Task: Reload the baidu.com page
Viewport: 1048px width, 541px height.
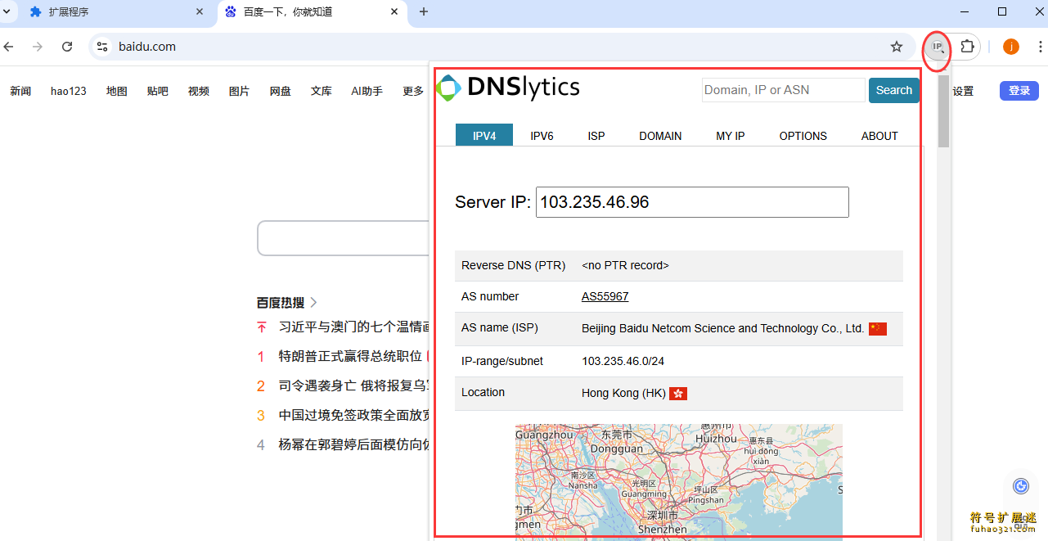Action: (67, 47)
